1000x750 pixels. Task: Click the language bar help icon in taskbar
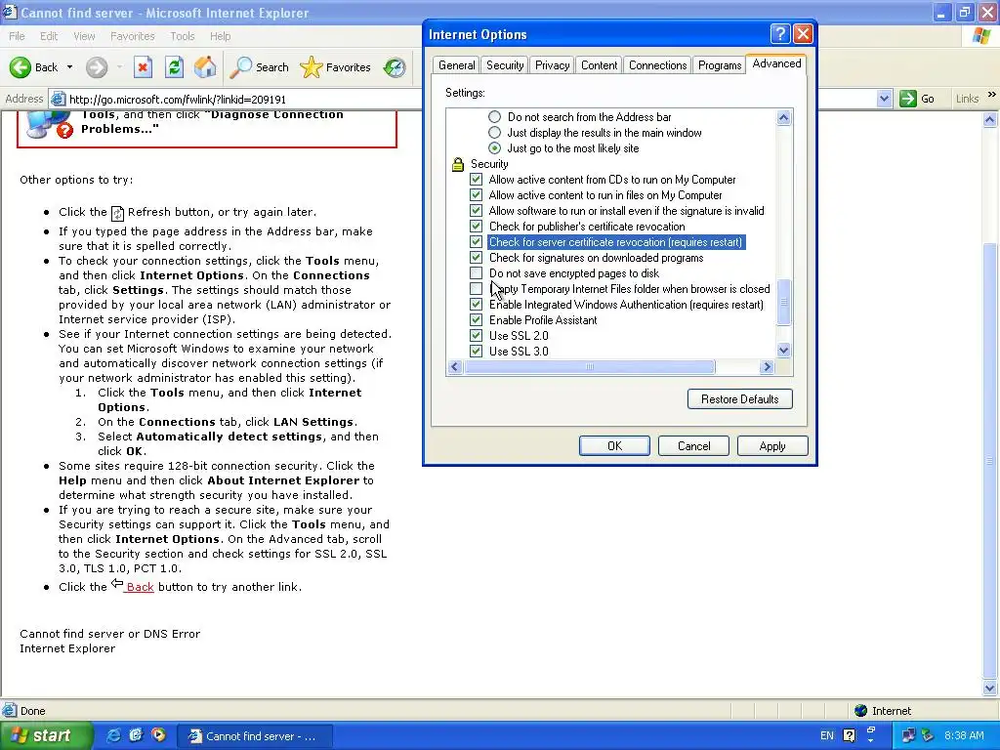click(x=849, y=735)
